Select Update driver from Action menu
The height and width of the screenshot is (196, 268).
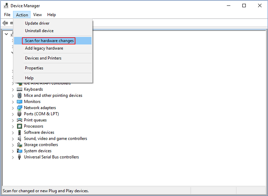pos(37,23)
